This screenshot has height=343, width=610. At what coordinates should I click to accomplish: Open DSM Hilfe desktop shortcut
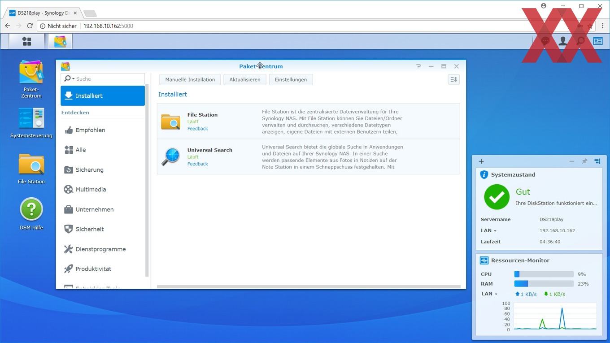(31, 214)
